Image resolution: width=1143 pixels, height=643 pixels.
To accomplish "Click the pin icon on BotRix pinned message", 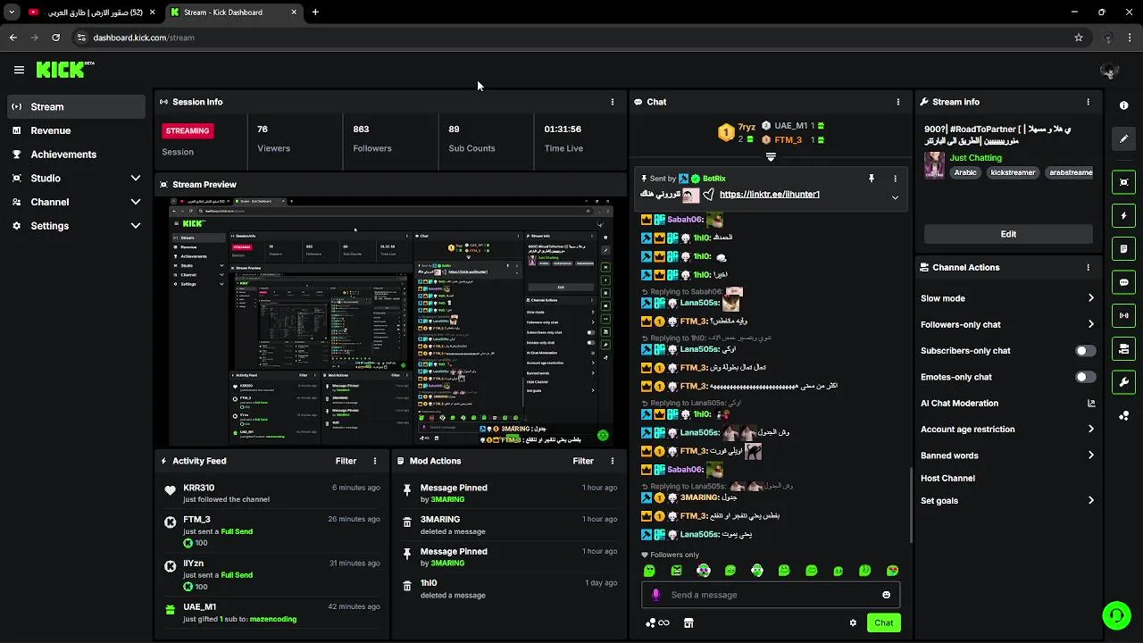I will [871, 179].
